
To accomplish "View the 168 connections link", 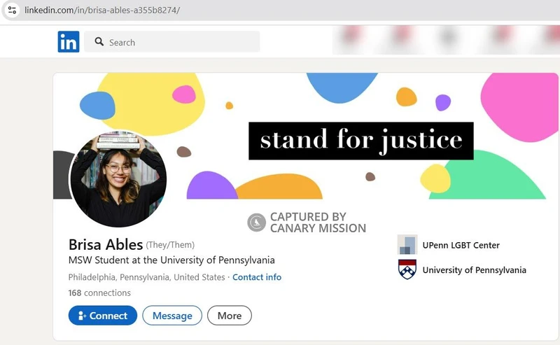I will click(x=99, y=293).
